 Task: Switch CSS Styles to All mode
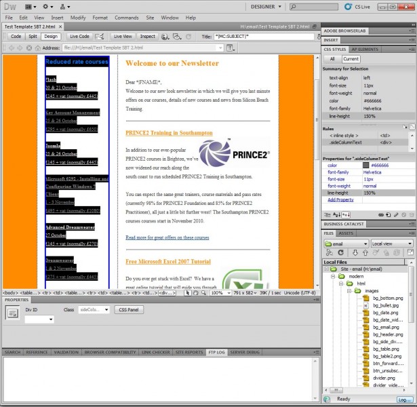[x=333, y=59]
